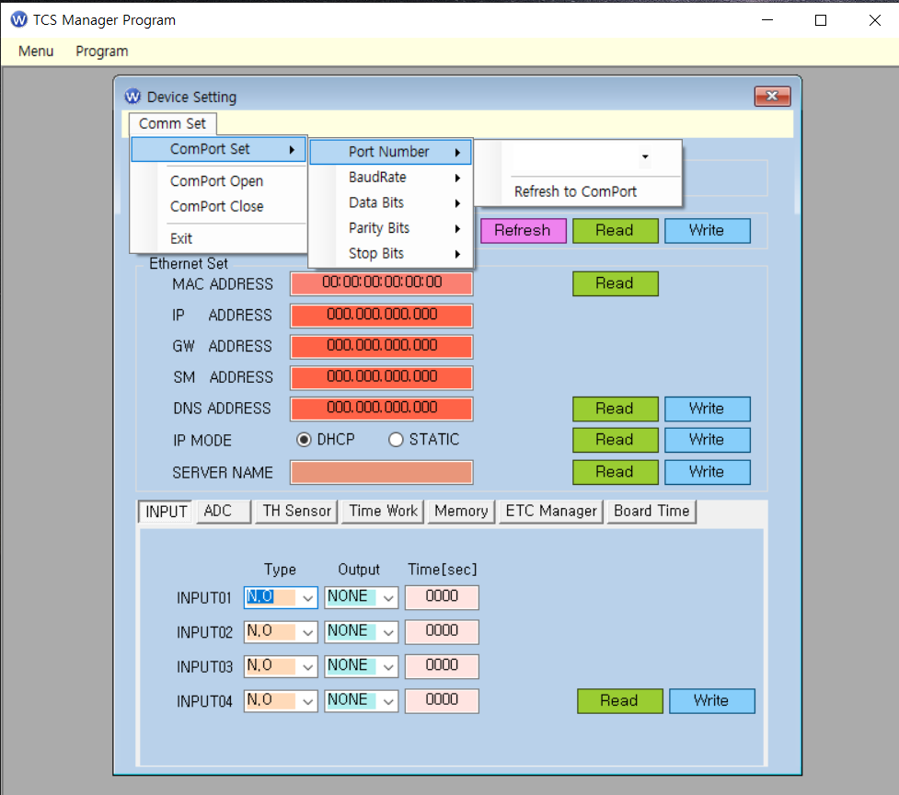Click Write button for SERVER NAME
This screenshot has height=795, width=899.
[x=708, y=472]
